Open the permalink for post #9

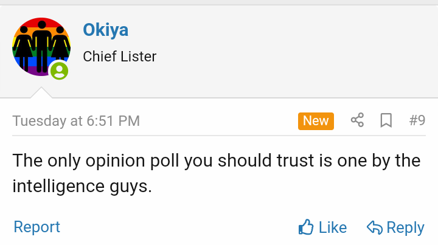point(417,120)
